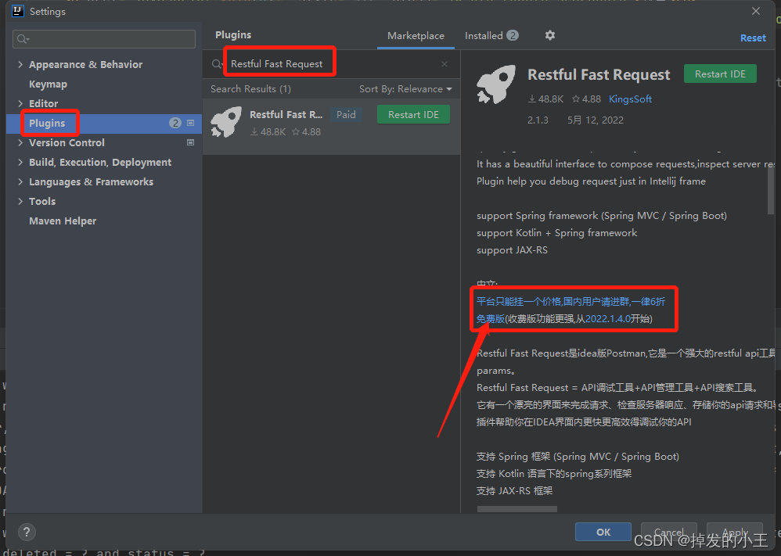Click the rocket icon in search results

pos(226,122)
